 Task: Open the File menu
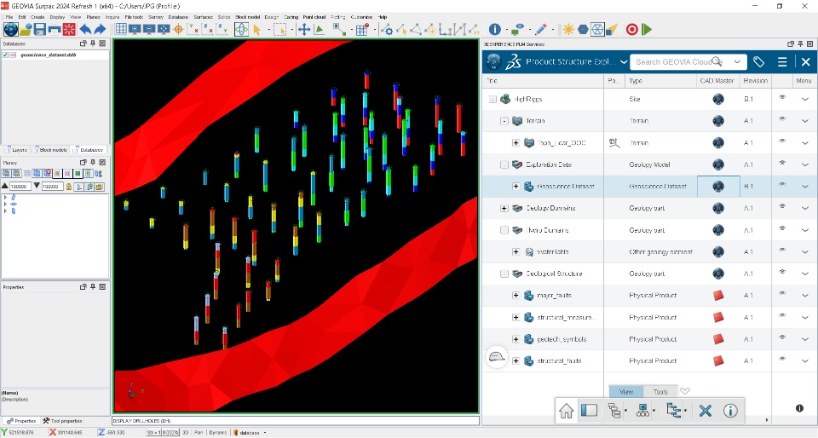point(9,17)
